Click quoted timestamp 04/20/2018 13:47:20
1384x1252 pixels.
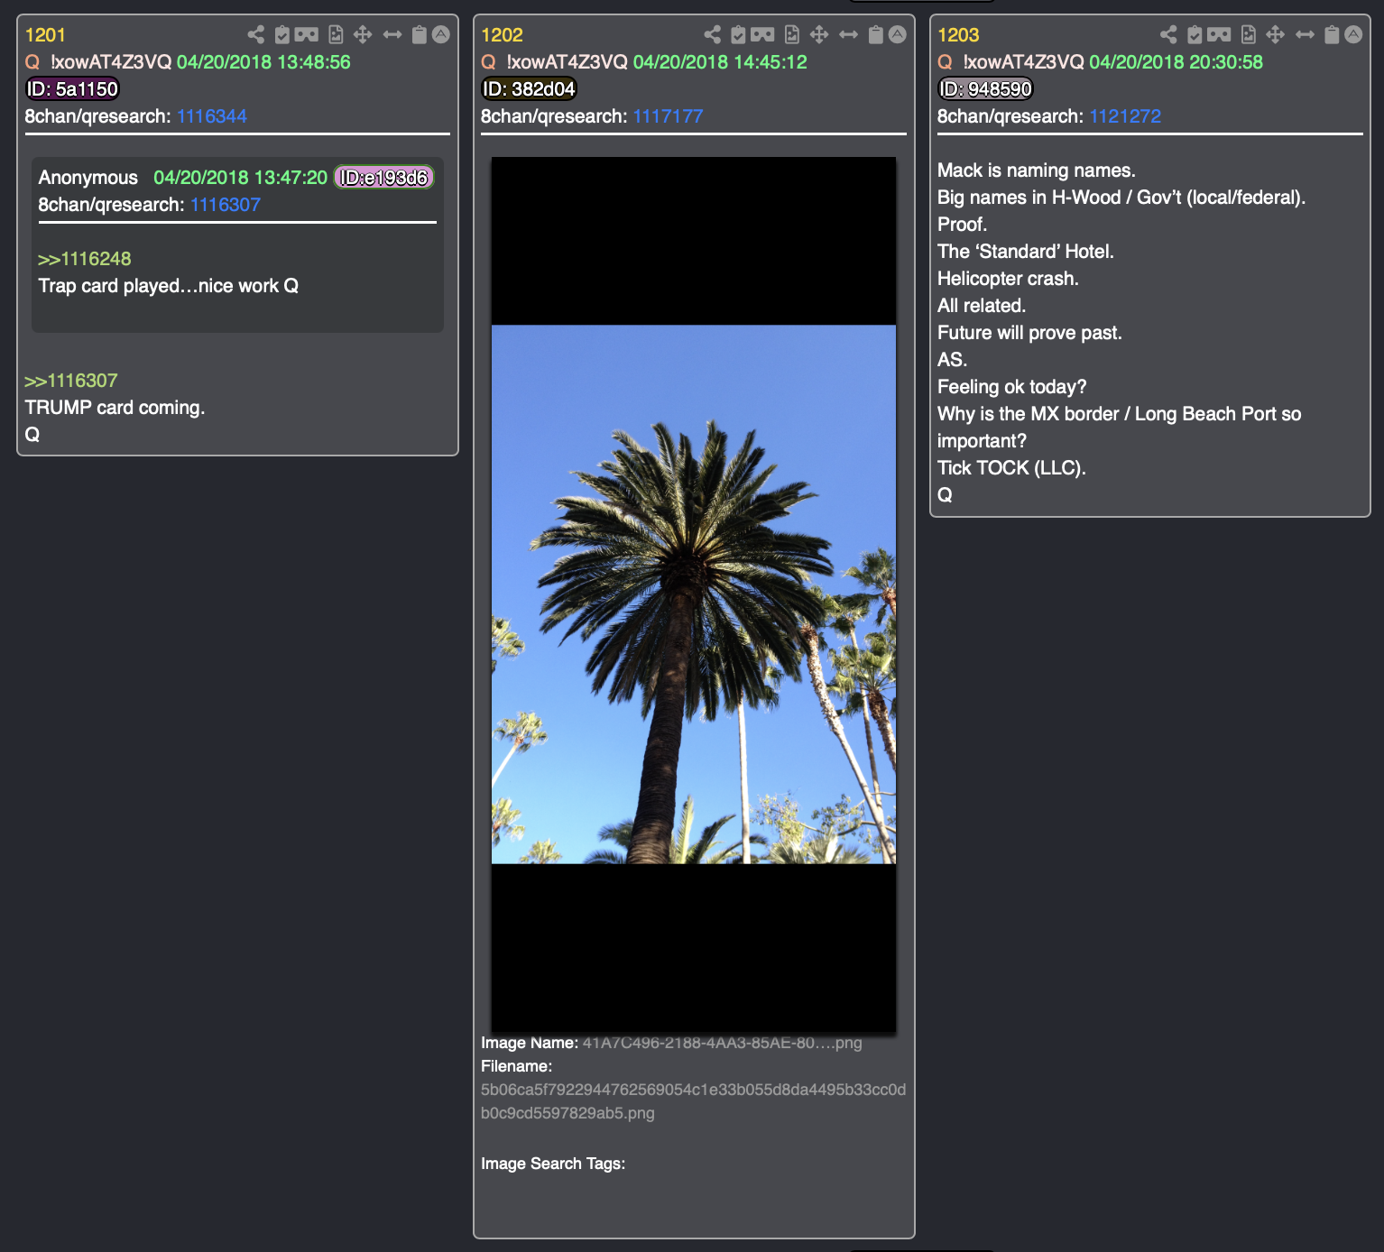[x=240, y=178]
